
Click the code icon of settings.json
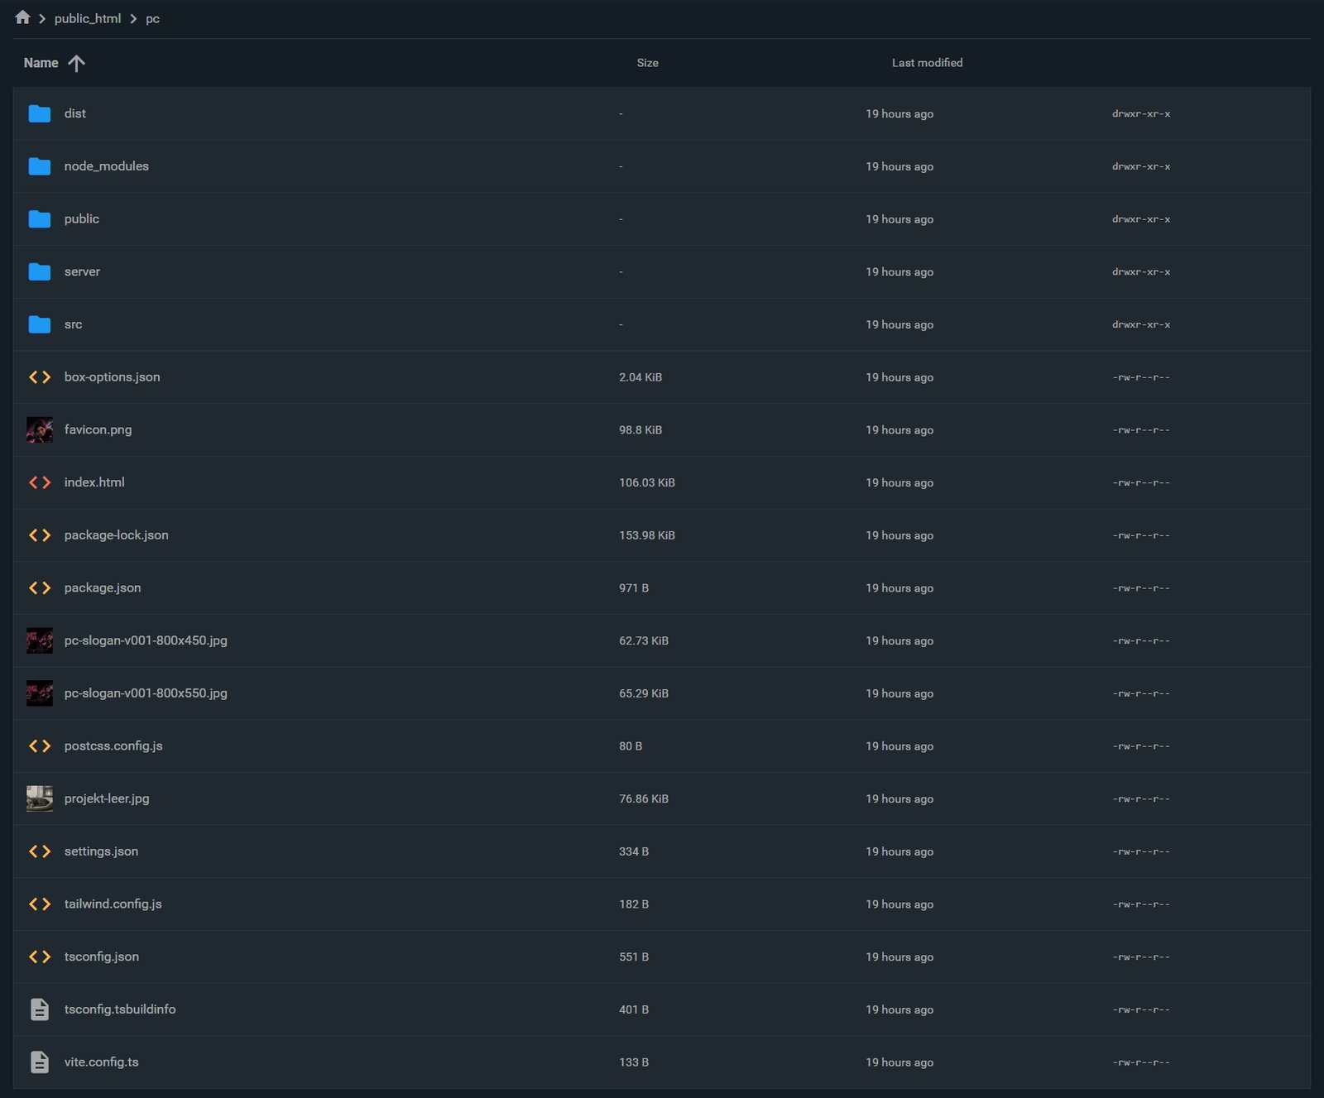click(40, 851)
